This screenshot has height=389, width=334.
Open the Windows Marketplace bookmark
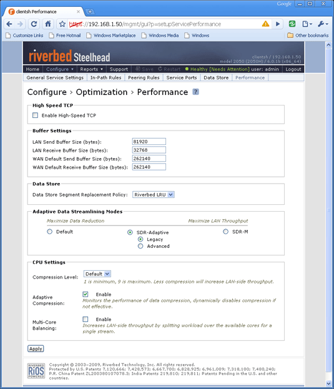coord(111,36)
